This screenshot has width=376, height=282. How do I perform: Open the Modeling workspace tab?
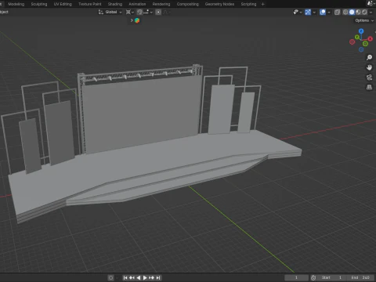click(x=16, y=4)
